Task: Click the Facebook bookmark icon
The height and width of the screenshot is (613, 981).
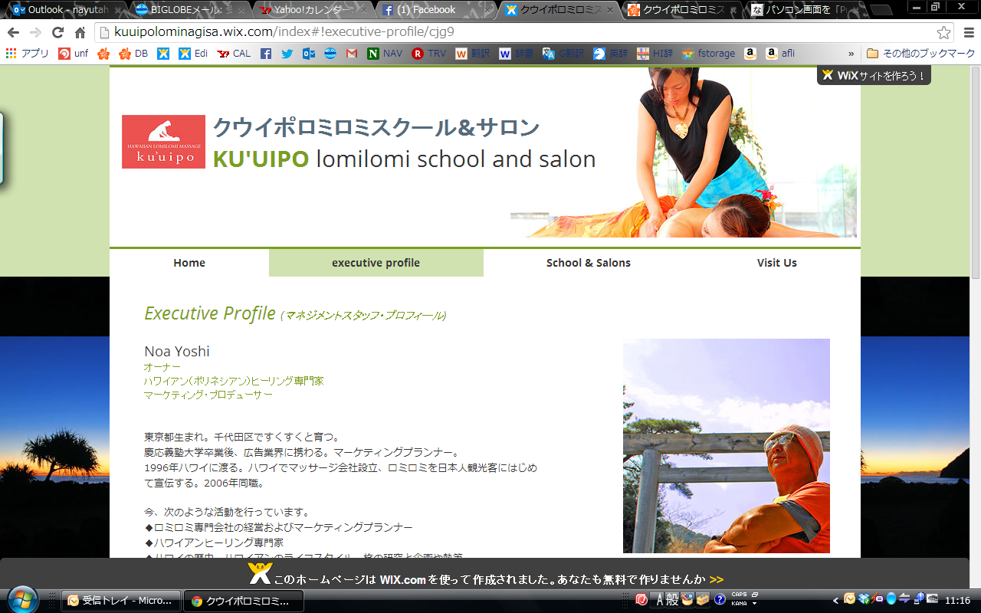Action: click(x=266, y=54)
